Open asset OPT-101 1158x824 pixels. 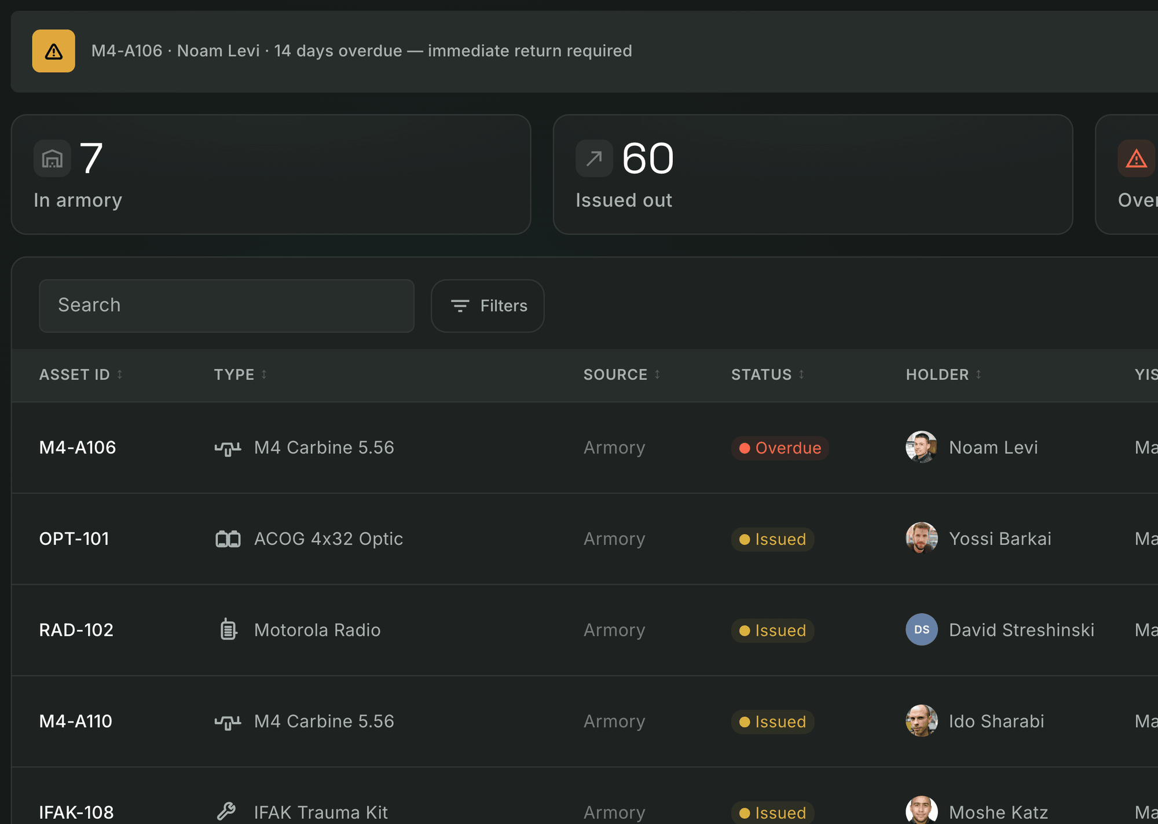74,539
